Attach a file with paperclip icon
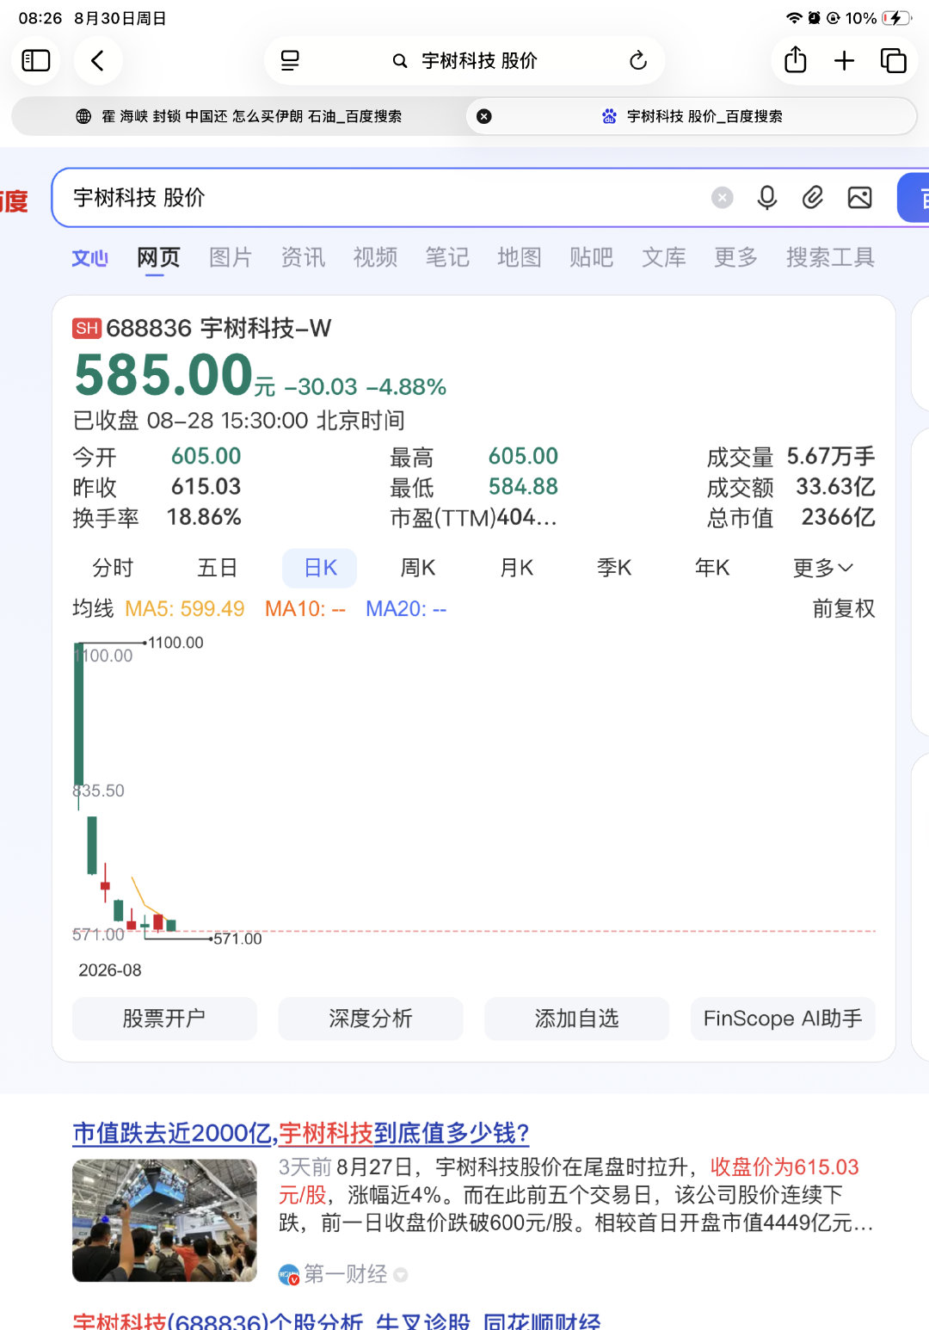Screen dimensions: 929x1330 point(813,198)
